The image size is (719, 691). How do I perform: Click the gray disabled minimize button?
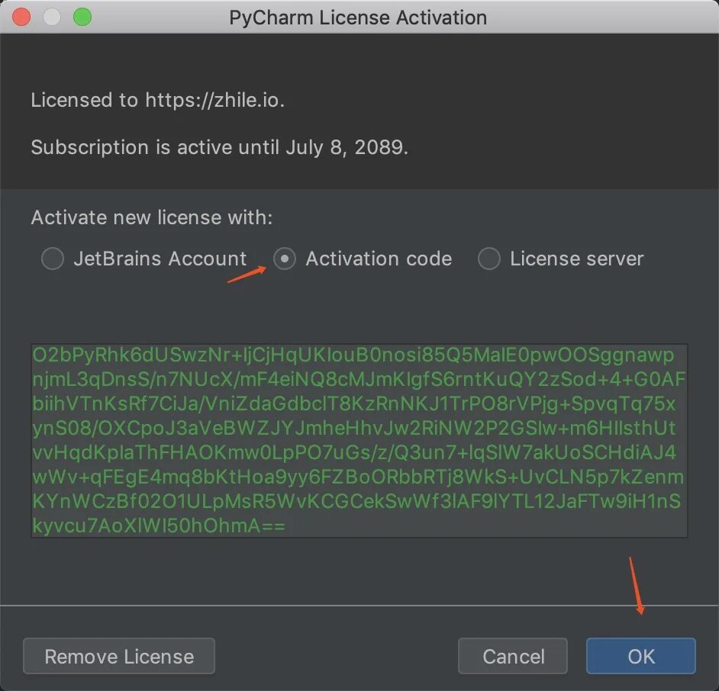52,17
